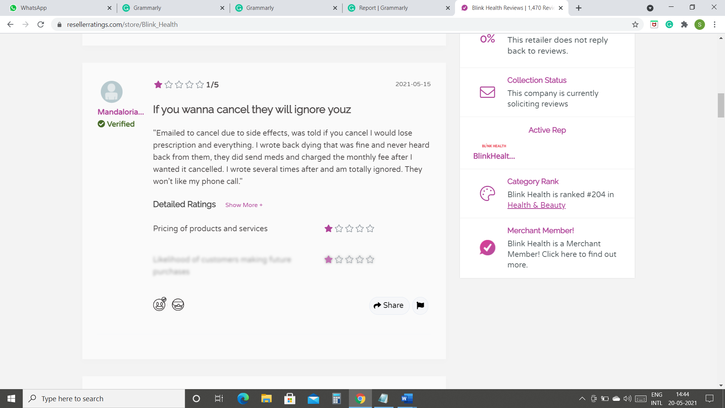
Task: Open the volume control in tray
Action: coord(627,399)
